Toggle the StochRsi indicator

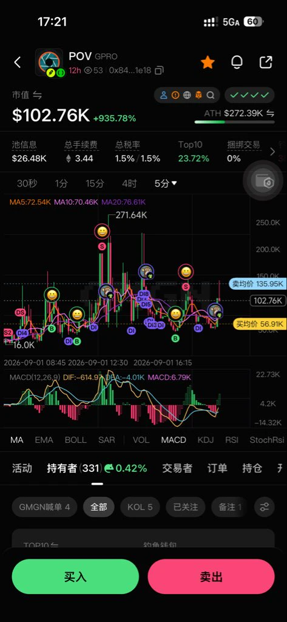pyautogui.click(x=267, y=440)
